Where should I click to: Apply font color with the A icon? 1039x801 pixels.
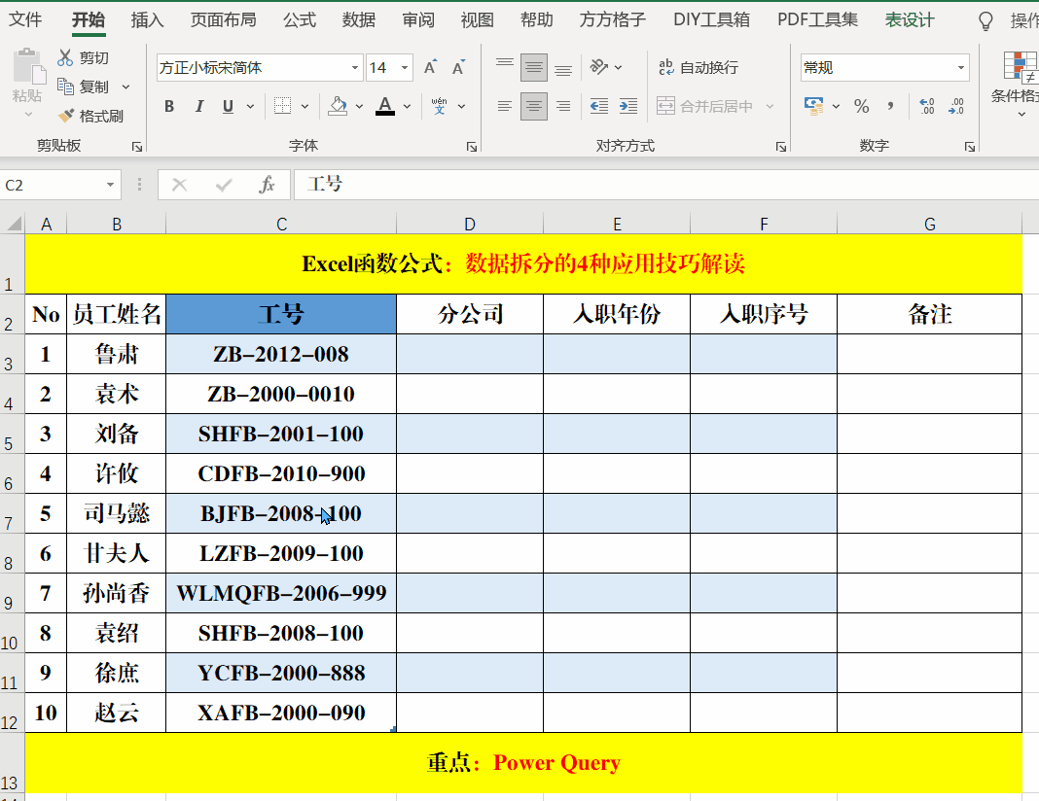385,106
